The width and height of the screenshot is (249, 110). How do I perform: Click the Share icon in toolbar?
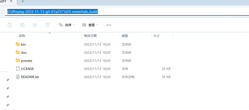(35, 25)
